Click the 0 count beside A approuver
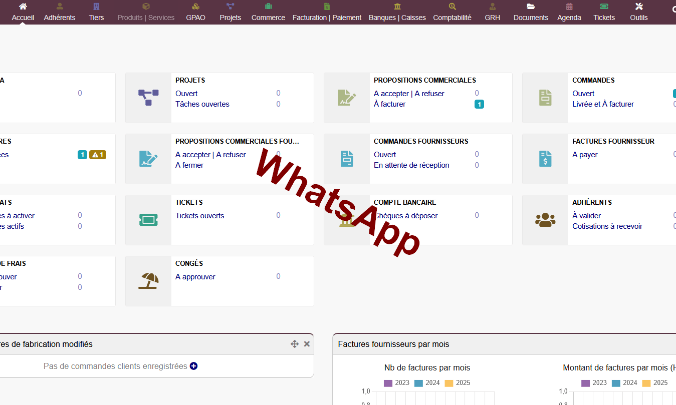This screenshot has height=405, width=676. point(278,276)
